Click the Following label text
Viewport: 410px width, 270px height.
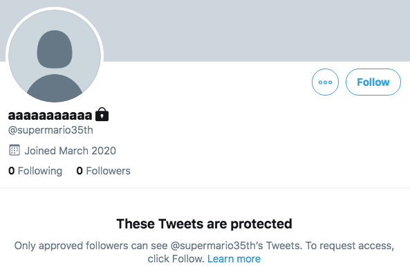click(40, 171)
